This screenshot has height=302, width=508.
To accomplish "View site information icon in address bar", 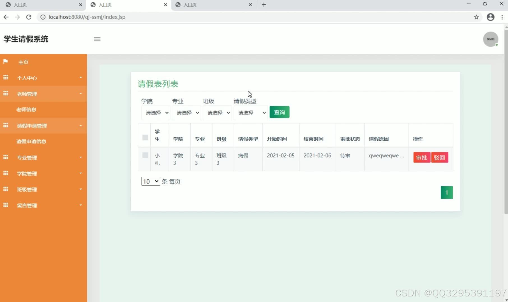I will 43,17.
